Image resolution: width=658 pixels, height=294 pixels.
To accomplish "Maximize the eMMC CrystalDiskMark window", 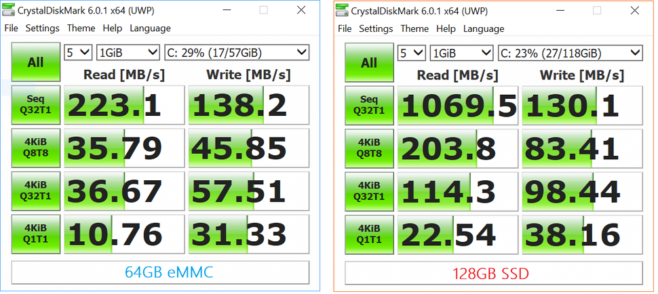I will [x=263, y=10].
